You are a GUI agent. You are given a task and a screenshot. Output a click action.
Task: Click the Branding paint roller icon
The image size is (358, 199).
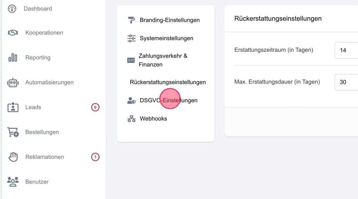[131, 20]
